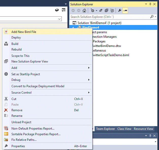The height and width of the screenshot is (150, 159).
Task: Select the SSIS Packages folder node
Action: [x=99, y=41]
